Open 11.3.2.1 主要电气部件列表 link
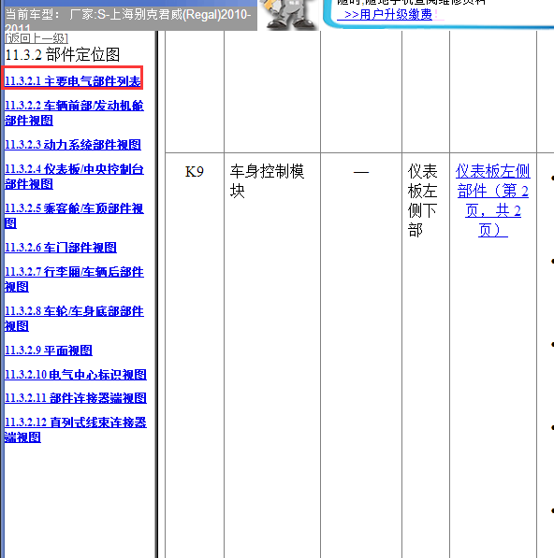The width and height of the screenshot is (554, 558). point(73,81)
